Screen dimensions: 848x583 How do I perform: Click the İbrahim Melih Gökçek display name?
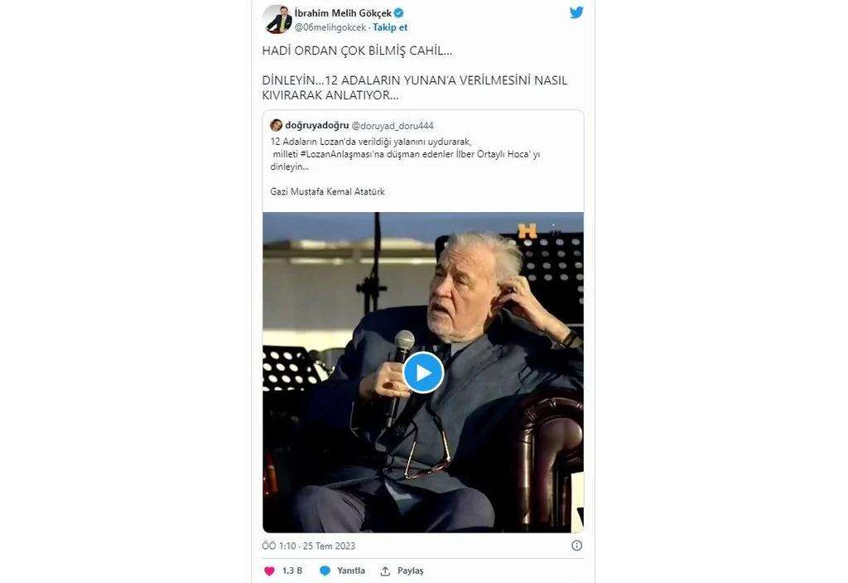click(x=343, y=13)
